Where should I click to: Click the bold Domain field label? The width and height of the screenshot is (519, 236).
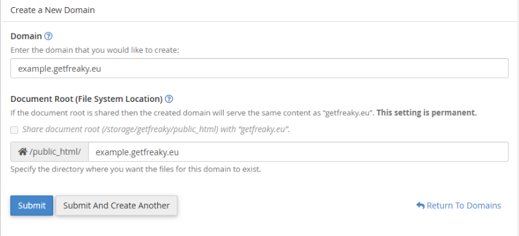point(26,36)
